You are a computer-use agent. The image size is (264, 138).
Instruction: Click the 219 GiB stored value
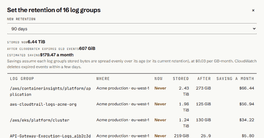coord(181,136)
